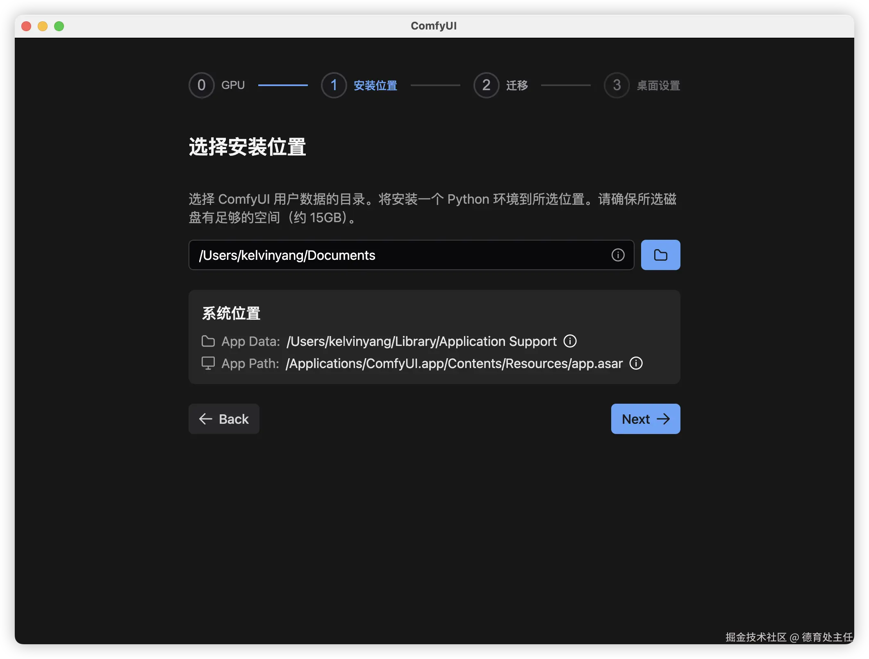Select the 迁移 step label
The image size is (869, 659).
tap(516, 85)
